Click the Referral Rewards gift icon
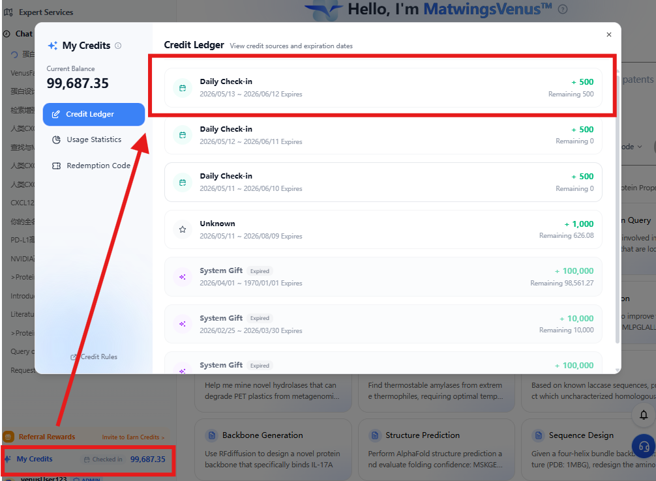This screenshot has width=656, height=481. (x=8, y=437)
